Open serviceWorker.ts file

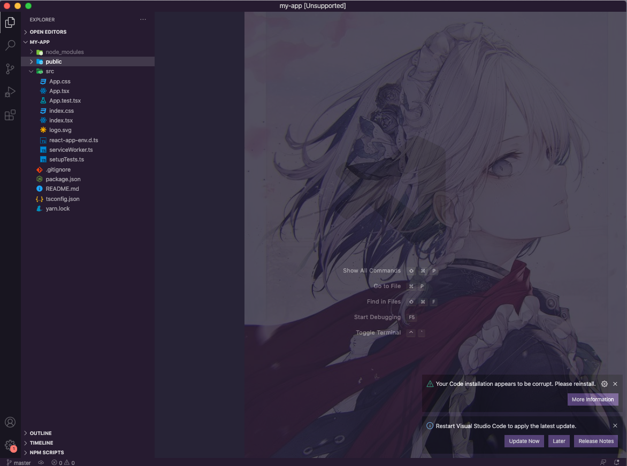coord(88,150)
